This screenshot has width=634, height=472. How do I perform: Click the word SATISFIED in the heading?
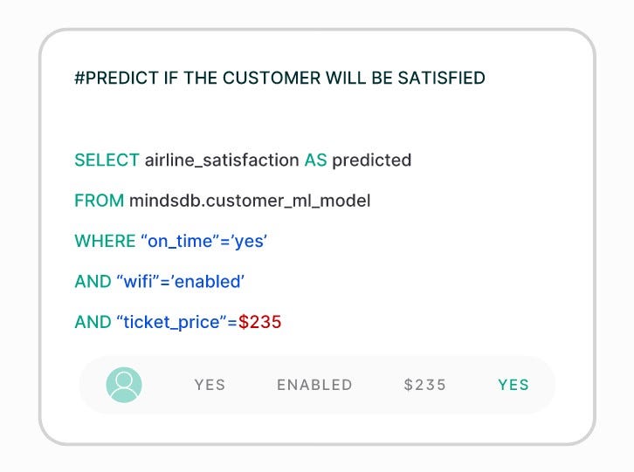click(442, 78)
